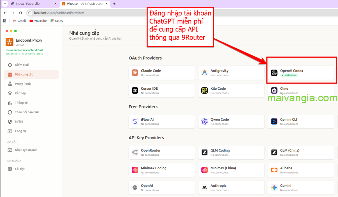The height and width of the screenshot is (197, 338).
Task: Open the tab list dropdown arrow
Action: [x=5, y=4]
